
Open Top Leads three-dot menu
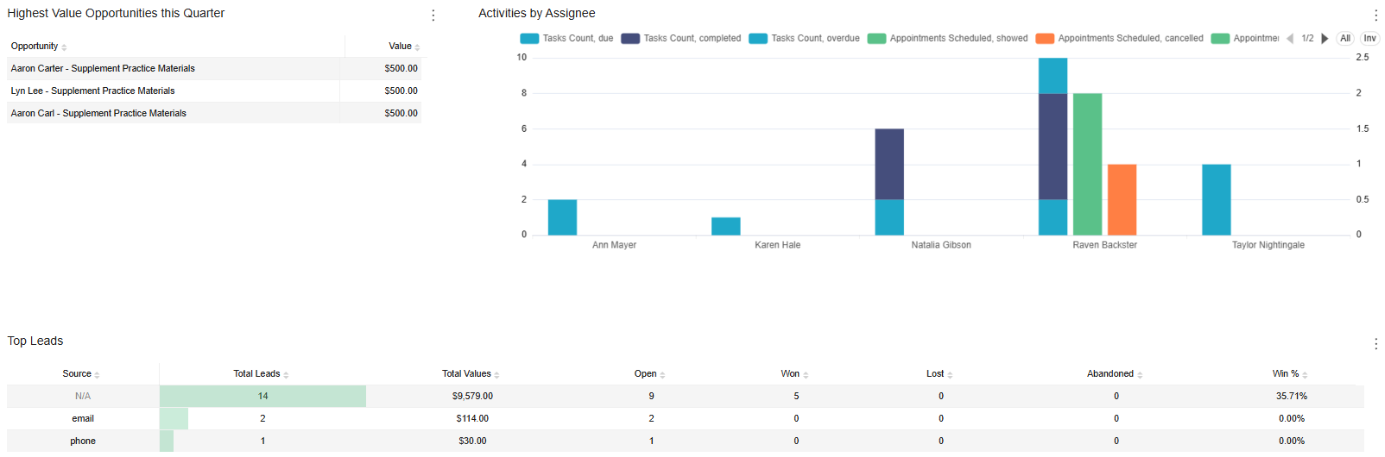1376,344
